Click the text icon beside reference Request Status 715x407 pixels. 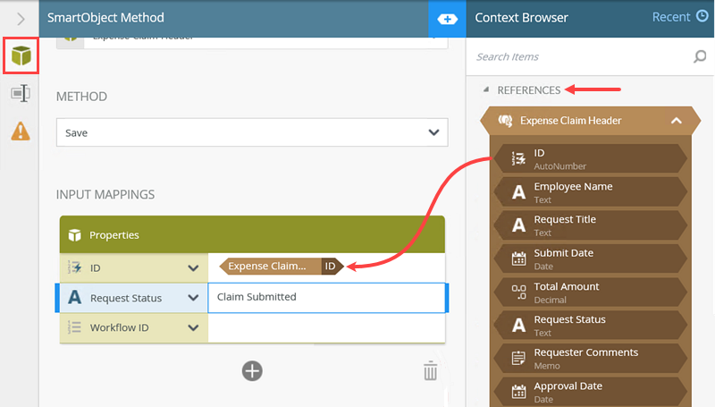[x=518, y=326]
